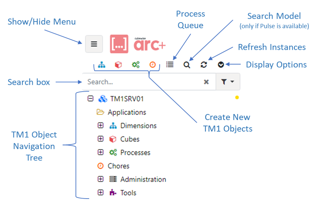Open Search Model magnifier icon
The image size is (315, 210).
click(187, 65)
